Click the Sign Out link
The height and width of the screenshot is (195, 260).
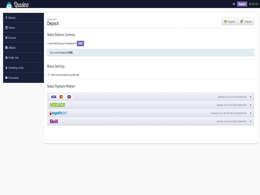pyautogui.click(x=253, y=4)
